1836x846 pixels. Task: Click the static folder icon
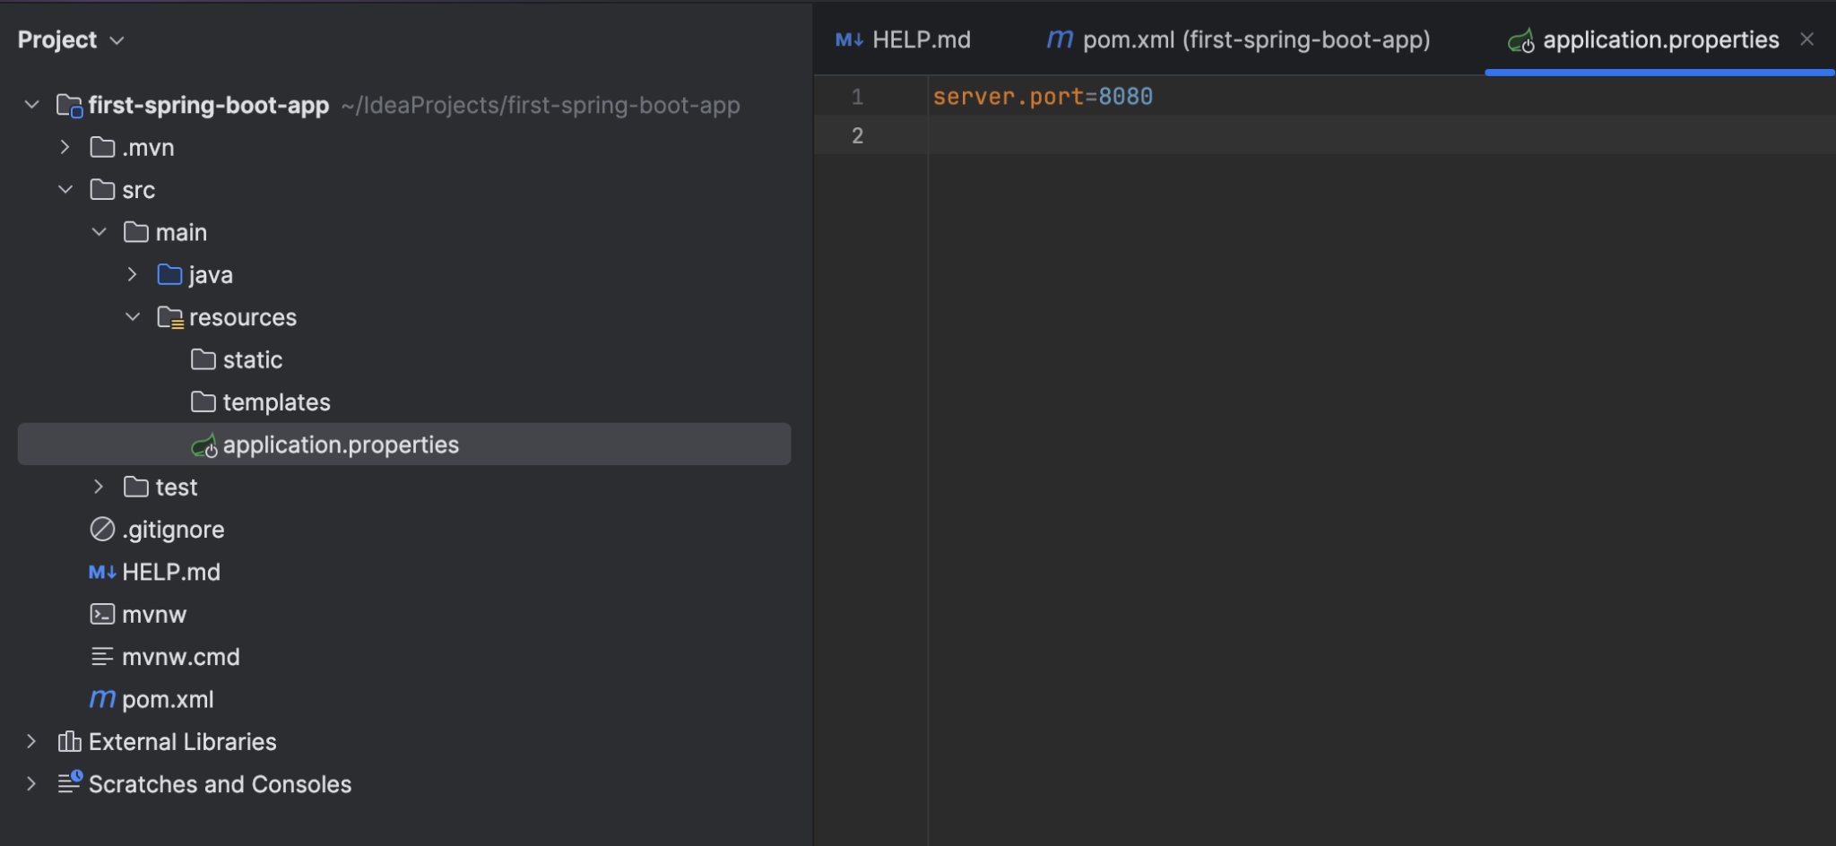pos(204,359)
